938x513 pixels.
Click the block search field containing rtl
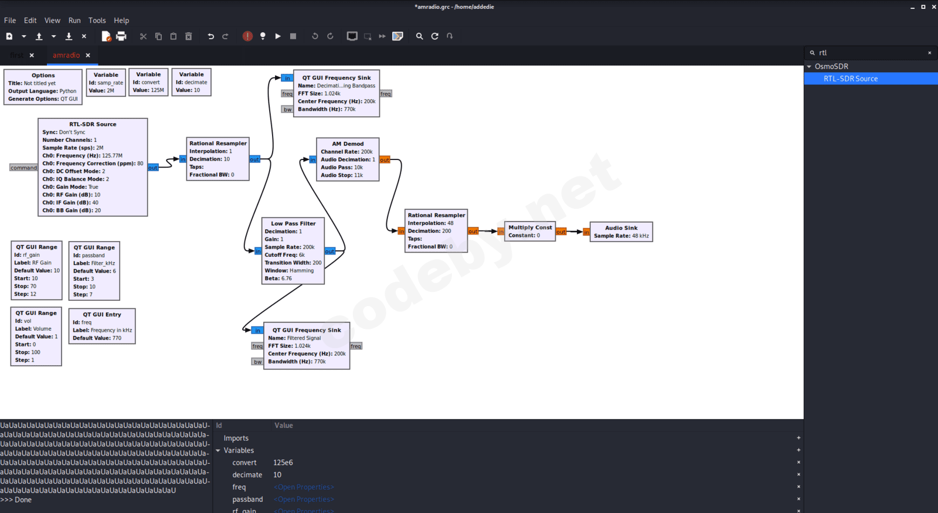coord(868,53)
